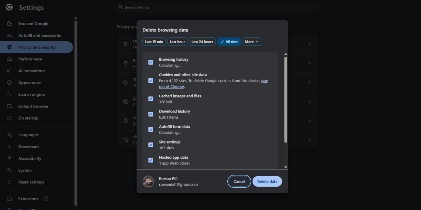The height and width of the screenshot is (210, 421).
Task: Open the System settings wrench icon
Action: click(9, 170)
